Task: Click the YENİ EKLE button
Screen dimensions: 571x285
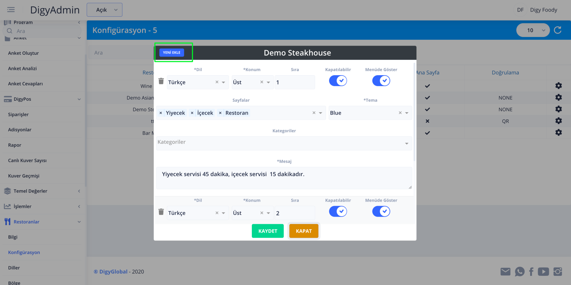Action: [172, 52]
